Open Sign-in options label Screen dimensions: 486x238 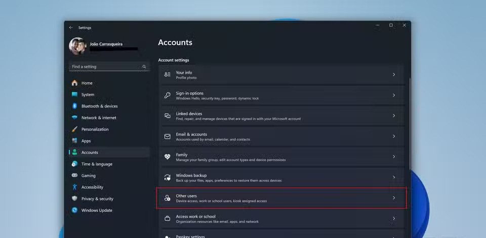click(x=190, y=93)
